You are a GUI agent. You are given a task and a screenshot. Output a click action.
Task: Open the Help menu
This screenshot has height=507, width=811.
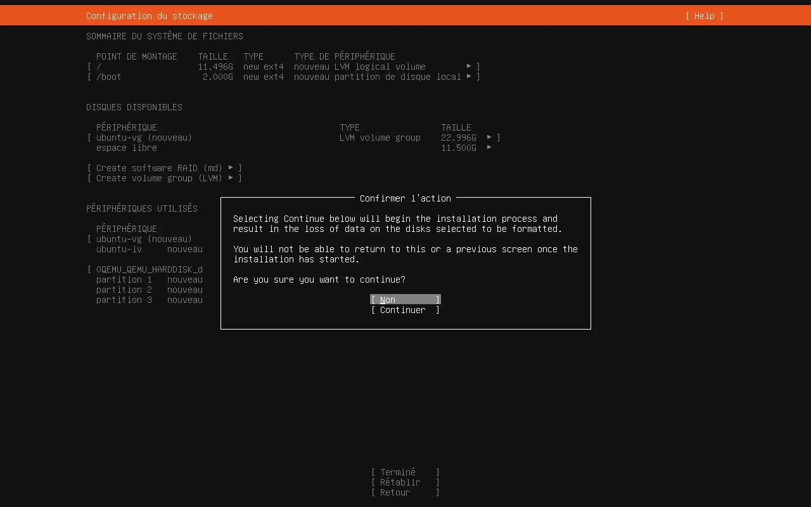704,16
